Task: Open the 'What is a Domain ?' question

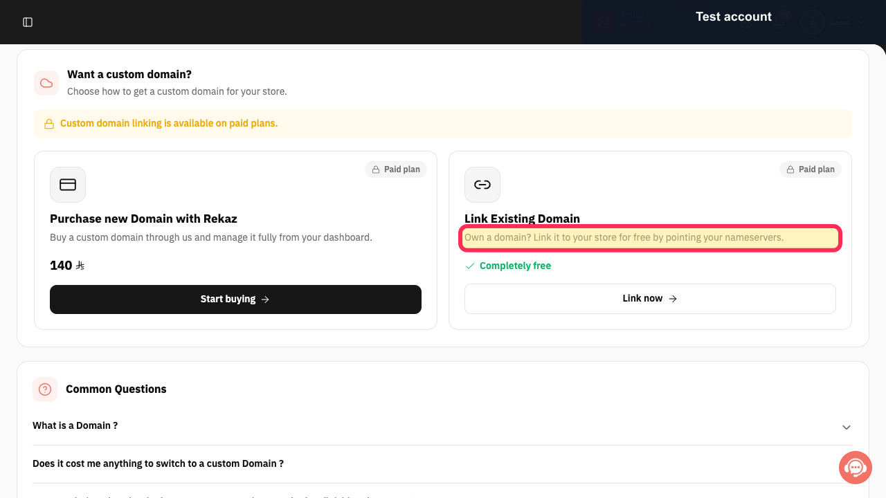Action: (x=75, y=425)
